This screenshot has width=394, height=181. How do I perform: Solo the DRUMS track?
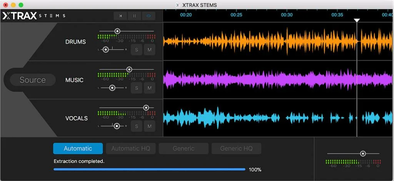click(x=137, y=50)
